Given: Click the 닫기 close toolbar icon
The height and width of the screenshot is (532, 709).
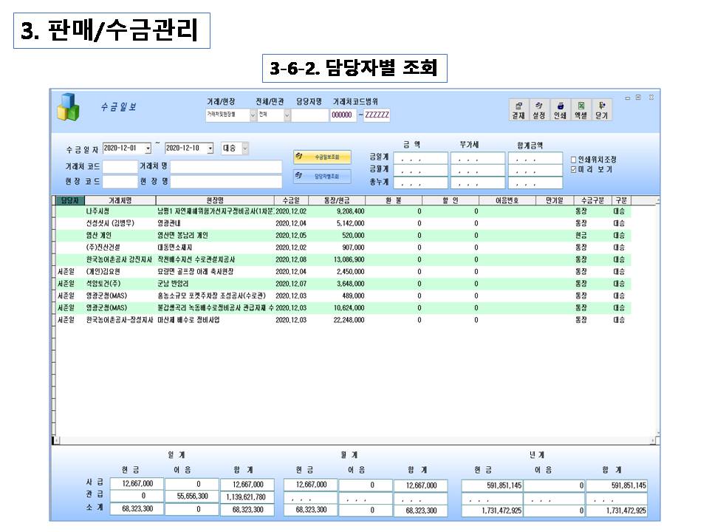Looking at the screenshot, I should [601, 110].
